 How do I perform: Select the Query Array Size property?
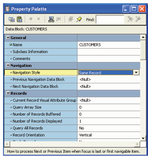(41, 107)
